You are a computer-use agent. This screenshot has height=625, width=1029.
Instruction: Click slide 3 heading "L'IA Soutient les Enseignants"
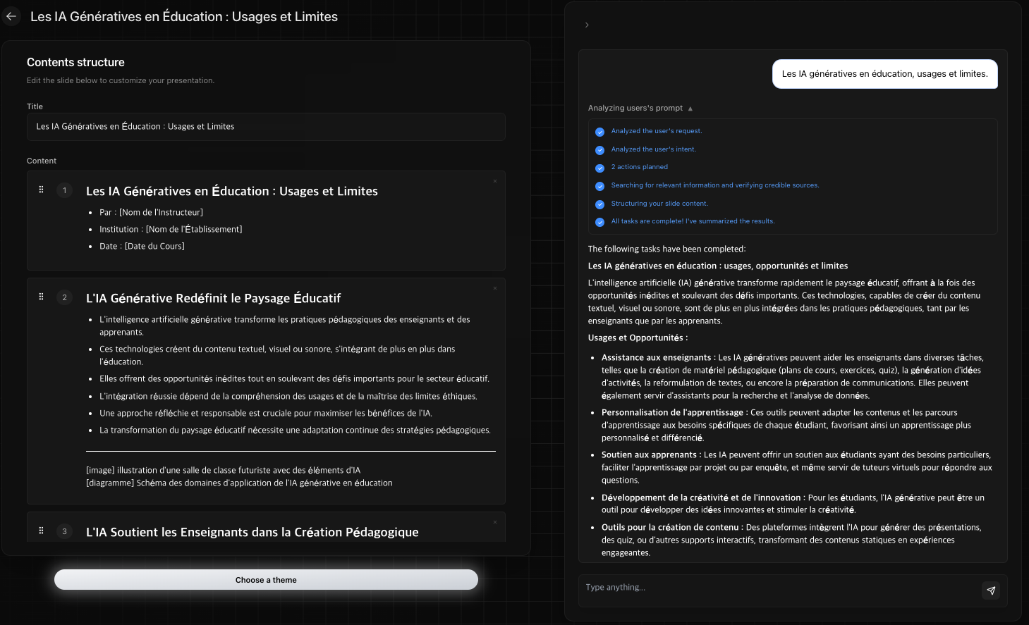252,532
